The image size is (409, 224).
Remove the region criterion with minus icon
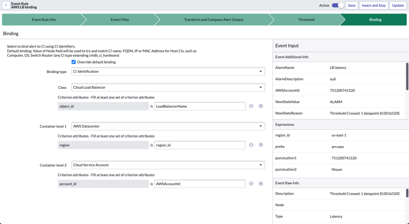click(x=251, y=145)
